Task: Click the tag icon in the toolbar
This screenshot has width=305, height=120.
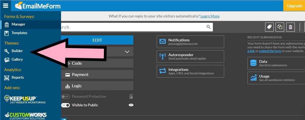Action: (x=269, y=27)
